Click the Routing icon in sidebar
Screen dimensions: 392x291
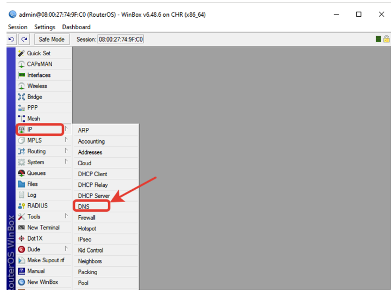22,151
